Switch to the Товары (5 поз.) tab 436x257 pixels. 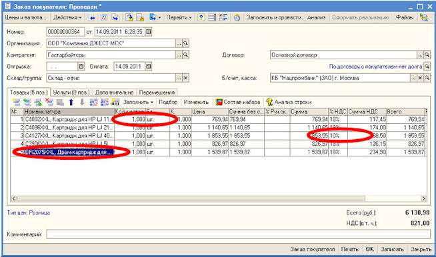click(29, 93)
